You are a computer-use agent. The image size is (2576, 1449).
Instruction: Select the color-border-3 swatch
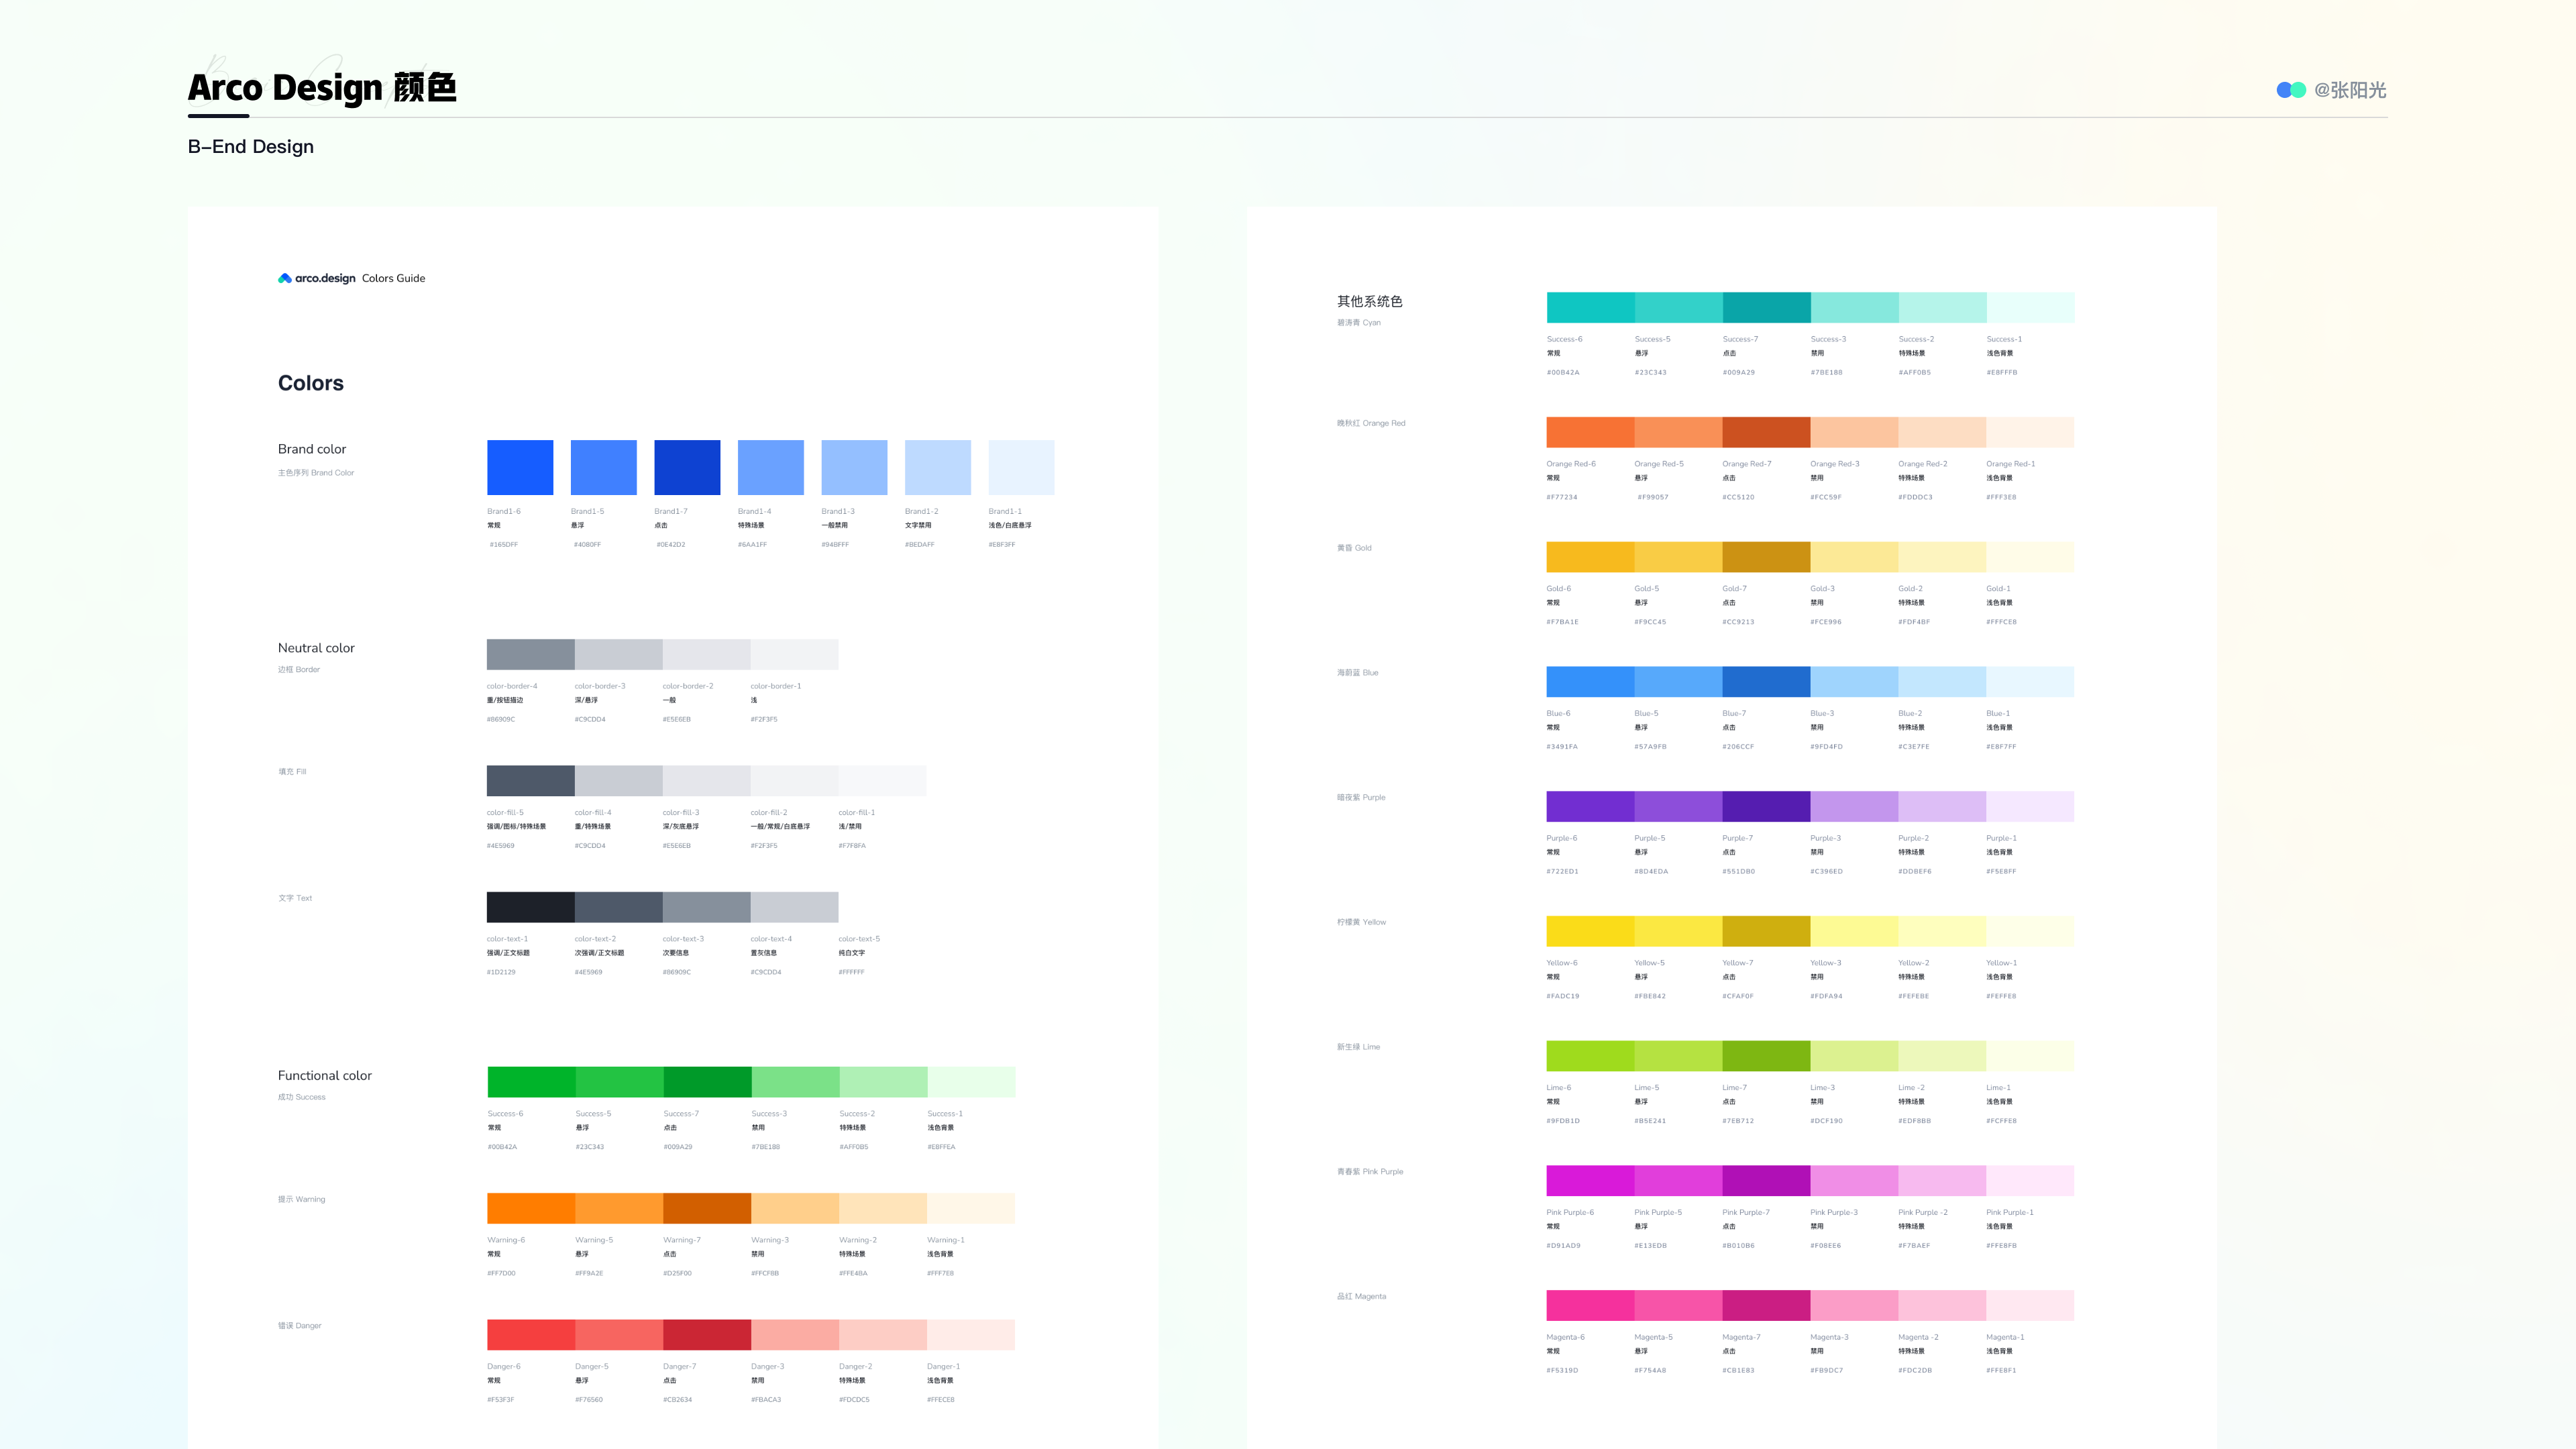pos(619,654)
